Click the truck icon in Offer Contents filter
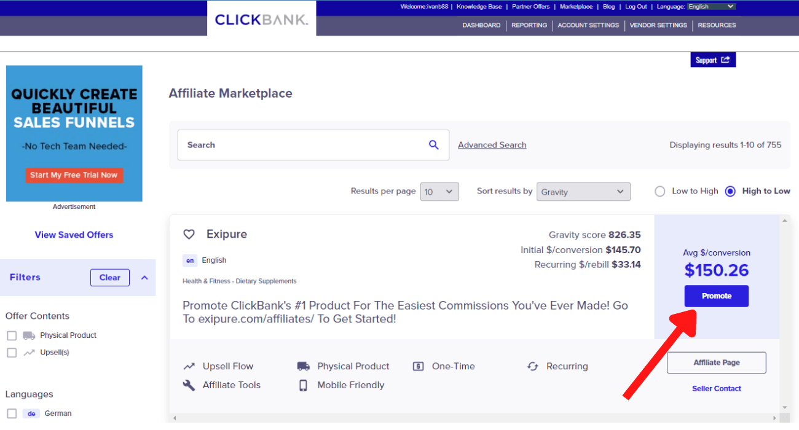 point(29,335)
